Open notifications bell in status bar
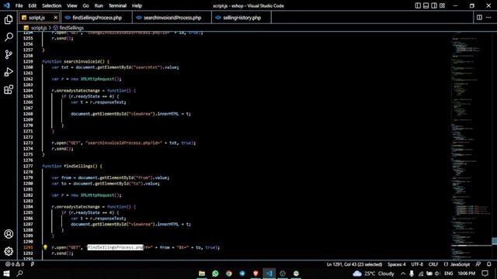Image resolution: width=497 pixels, height=279 pixels. pyautogui.click(x=489, y=264)
